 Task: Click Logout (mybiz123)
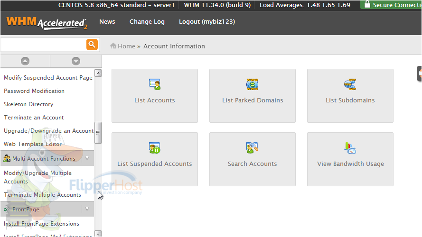(207, 22)
